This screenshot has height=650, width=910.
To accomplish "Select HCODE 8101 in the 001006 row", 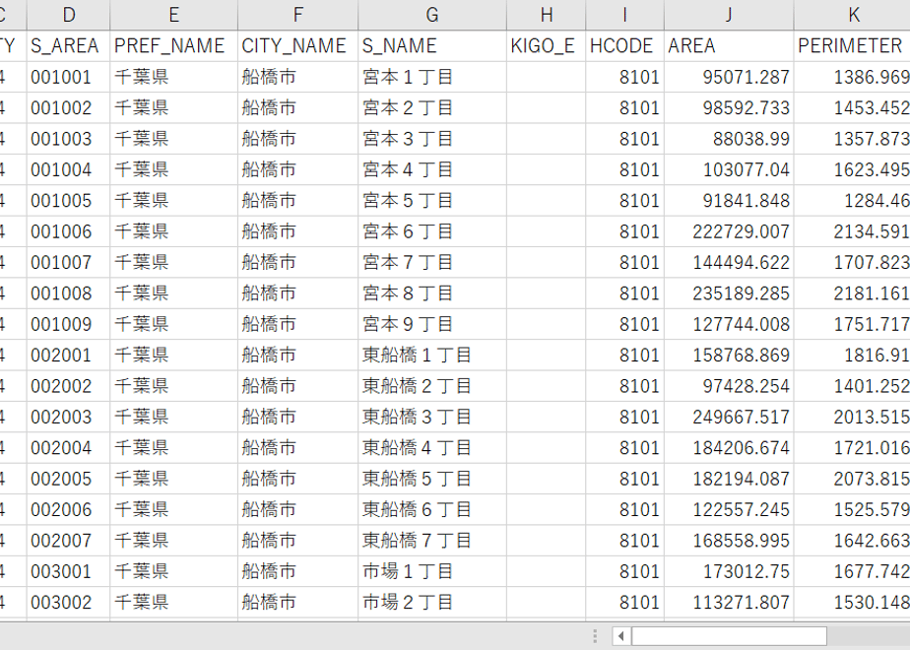I will (625, 231).
